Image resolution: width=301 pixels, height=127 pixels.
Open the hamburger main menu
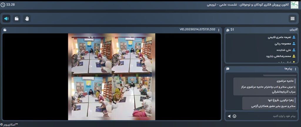click(292, 18)
